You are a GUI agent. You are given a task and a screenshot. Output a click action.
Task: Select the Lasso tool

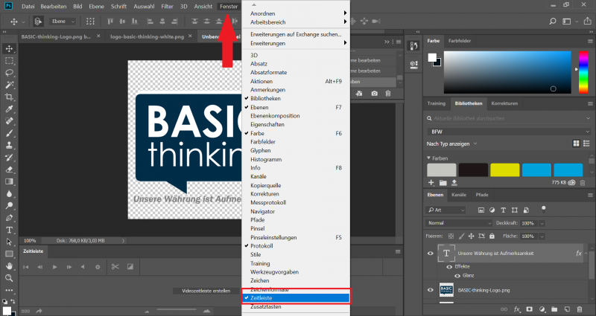[x=9, y=73]
